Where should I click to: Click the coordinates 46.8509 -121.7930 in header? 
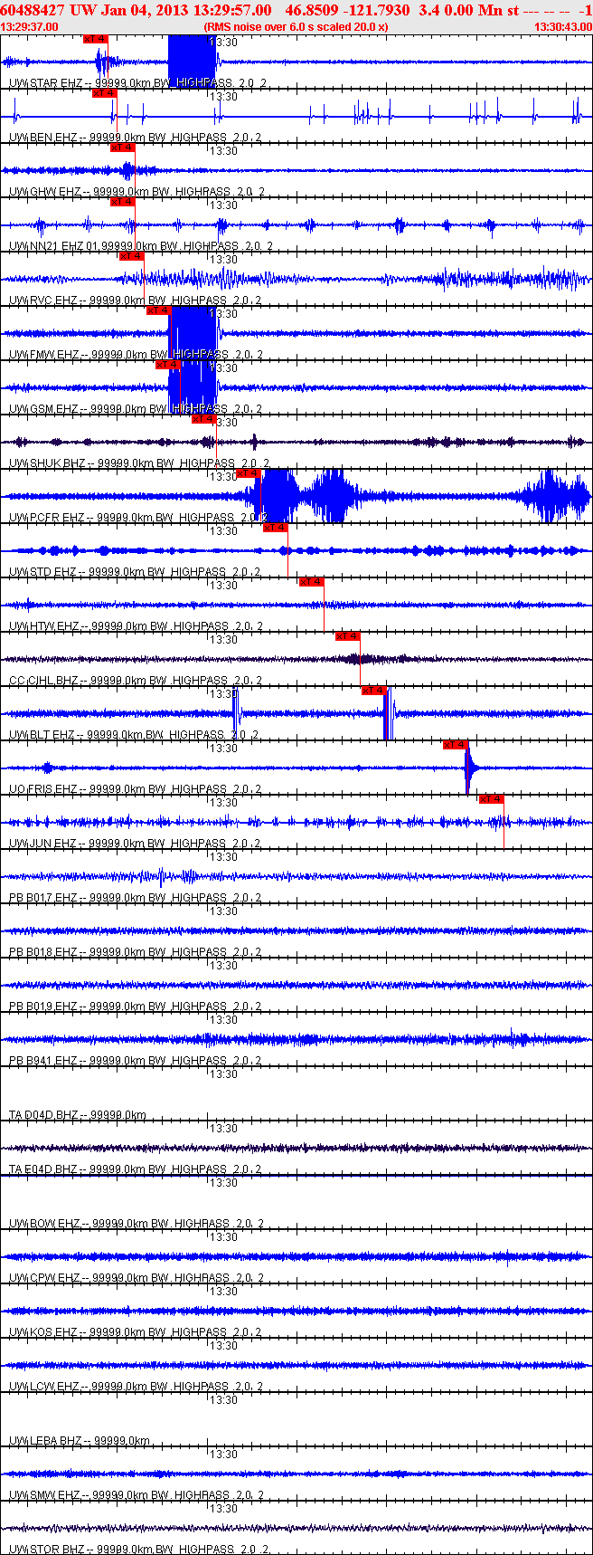click(347, 10)
